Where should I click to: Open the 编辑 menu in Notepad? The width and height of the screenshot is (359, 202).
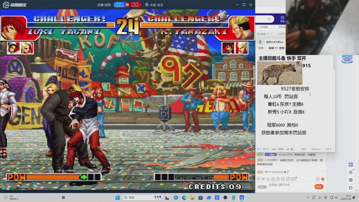pyautogui.click(x=271, y=48)
